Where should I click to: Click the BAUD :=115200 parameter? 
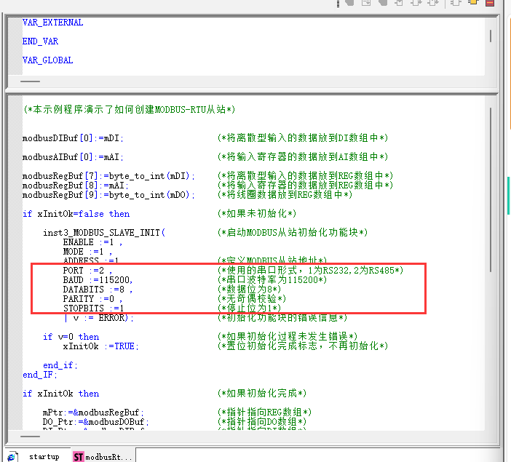coord(98,280)
